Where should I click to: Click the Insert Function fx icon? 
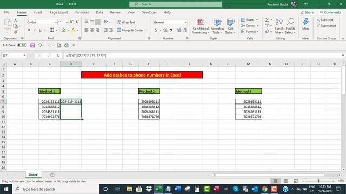click(x=58, y=56)
